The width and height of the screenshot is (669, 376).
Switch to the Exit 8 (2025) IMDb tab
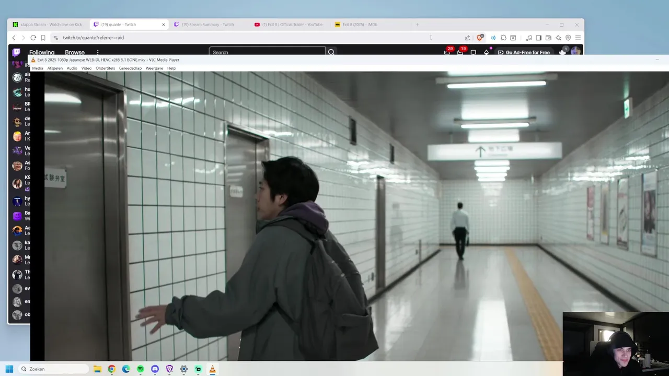click(369, 25)
